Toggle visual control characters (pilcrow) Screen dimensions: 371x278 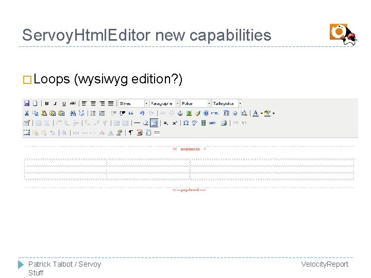130,133
